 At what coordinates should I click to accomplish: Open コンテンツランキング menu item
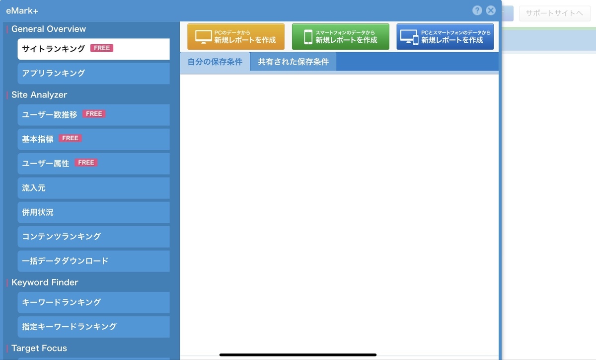pyautogui.click(x=93, y=237)
